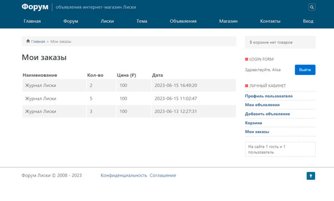Open the Соглашение footer link
The image size is (334, 201).
163,175
